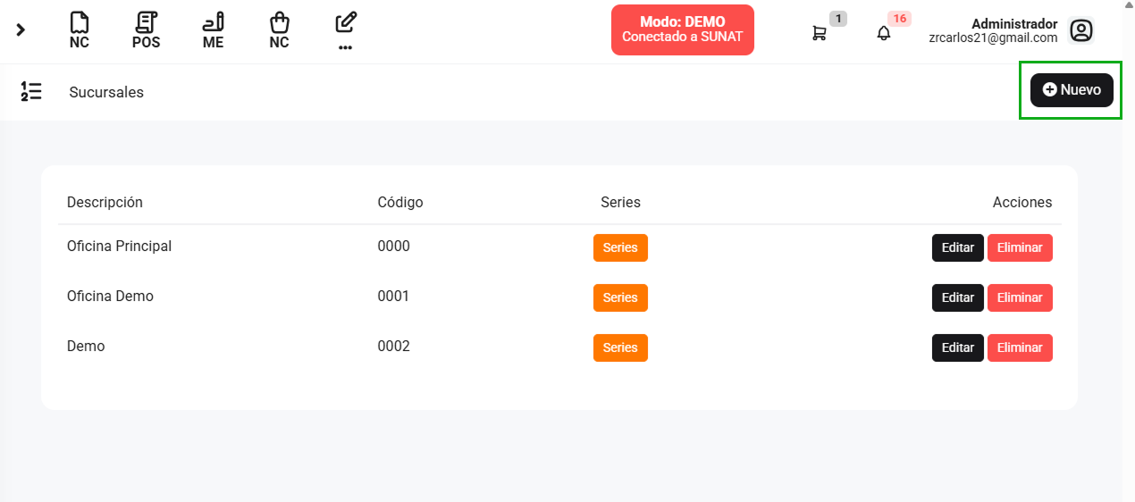
Task: Click the Nuevo button
Action: pyautogui.click(x=1072, y=90)
